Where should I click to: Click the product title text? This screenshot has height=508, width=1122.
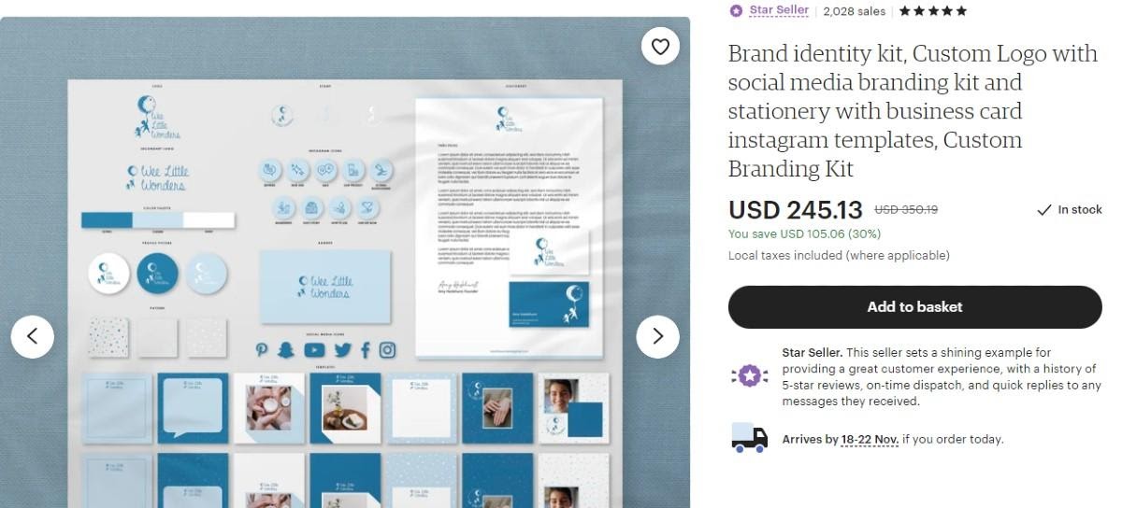tap(913, 111)
